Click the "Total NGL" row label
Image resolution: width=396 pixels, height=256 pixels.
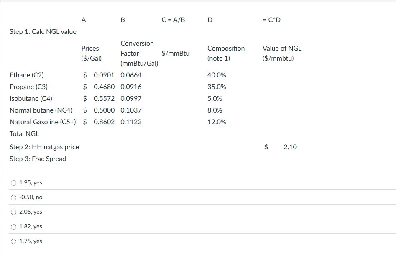[x=24, y=134]
